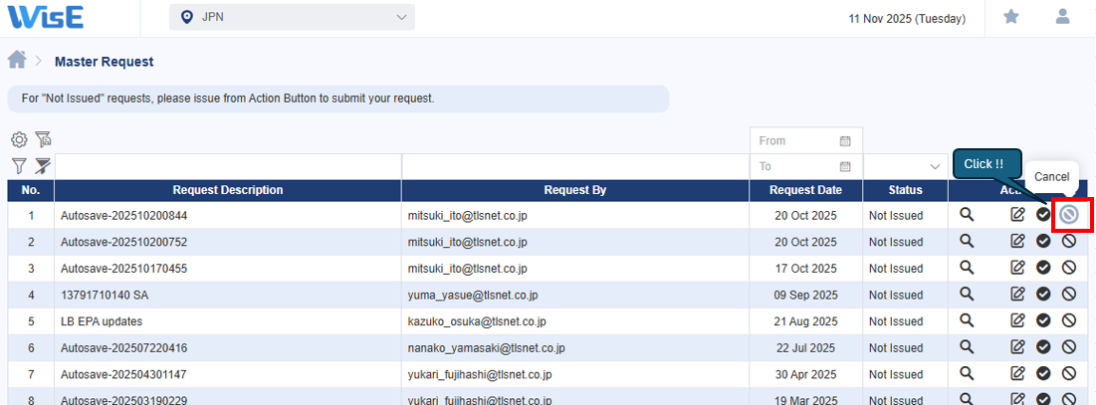1096x405 pixels.
Task: Open the From date calendar picker
Action: click(x=845, y=141)
